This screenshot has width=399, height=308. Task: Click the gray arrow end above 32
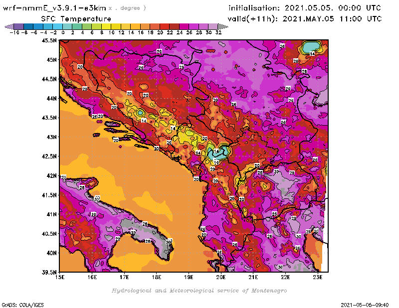222,26
